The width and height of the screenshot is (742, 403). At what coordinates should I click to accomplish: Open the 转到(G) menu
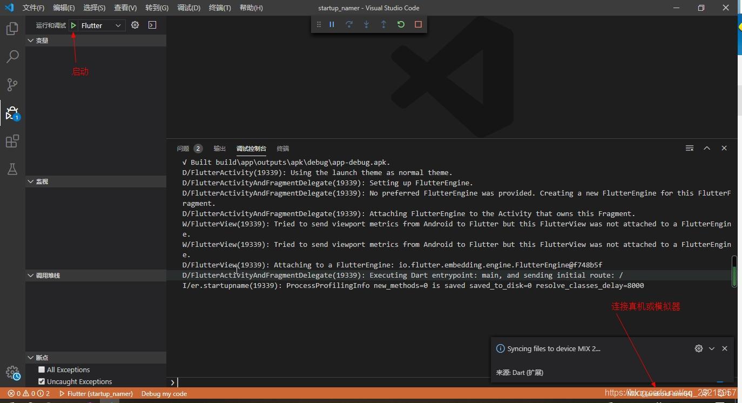click(x=157, y=8)
